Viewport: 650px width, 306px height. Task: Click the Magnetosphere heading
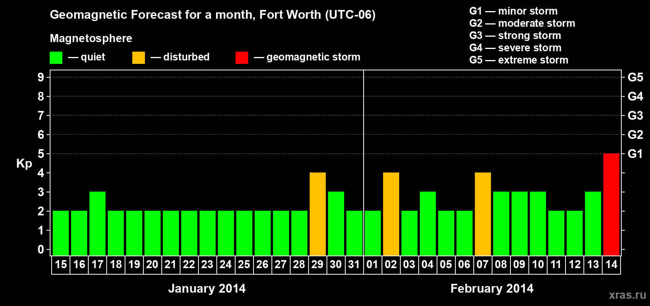pos(91,38)
